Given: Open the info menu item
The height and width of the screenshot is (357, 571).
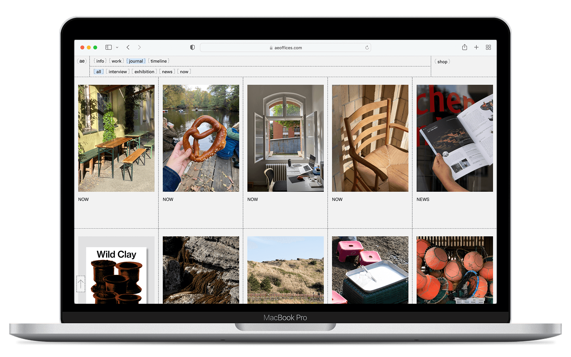Looking at the screenshot, I should click(x=100, y=61).
